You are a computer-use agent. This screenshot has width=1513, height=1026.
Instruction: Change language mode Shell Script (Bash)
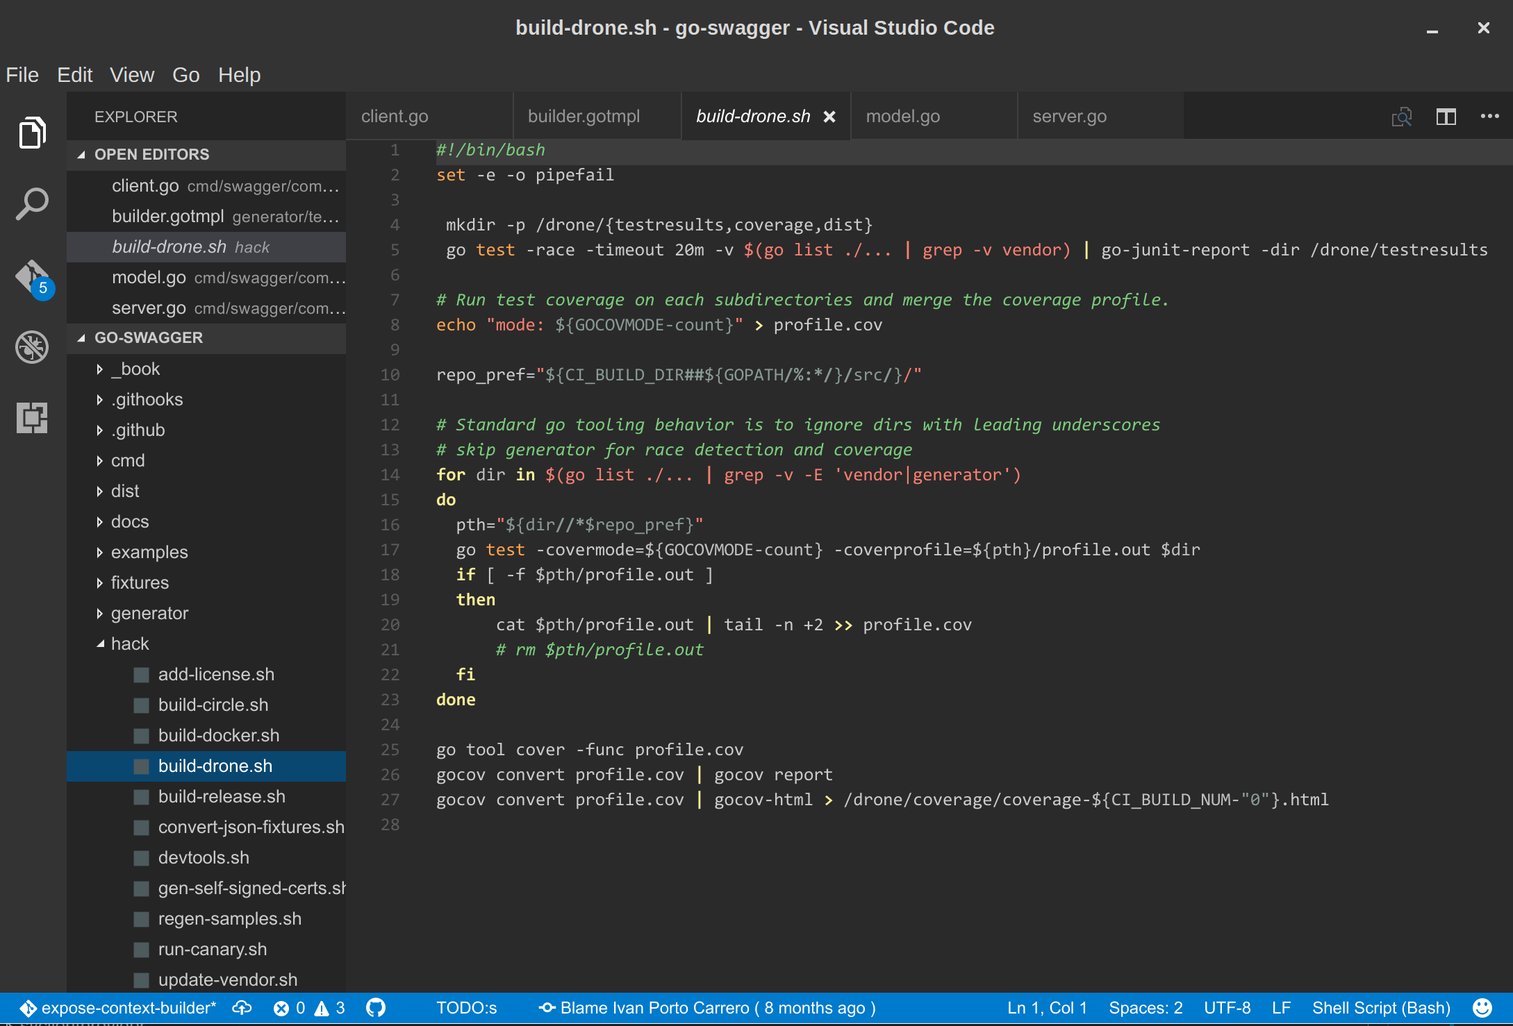1380,1007
